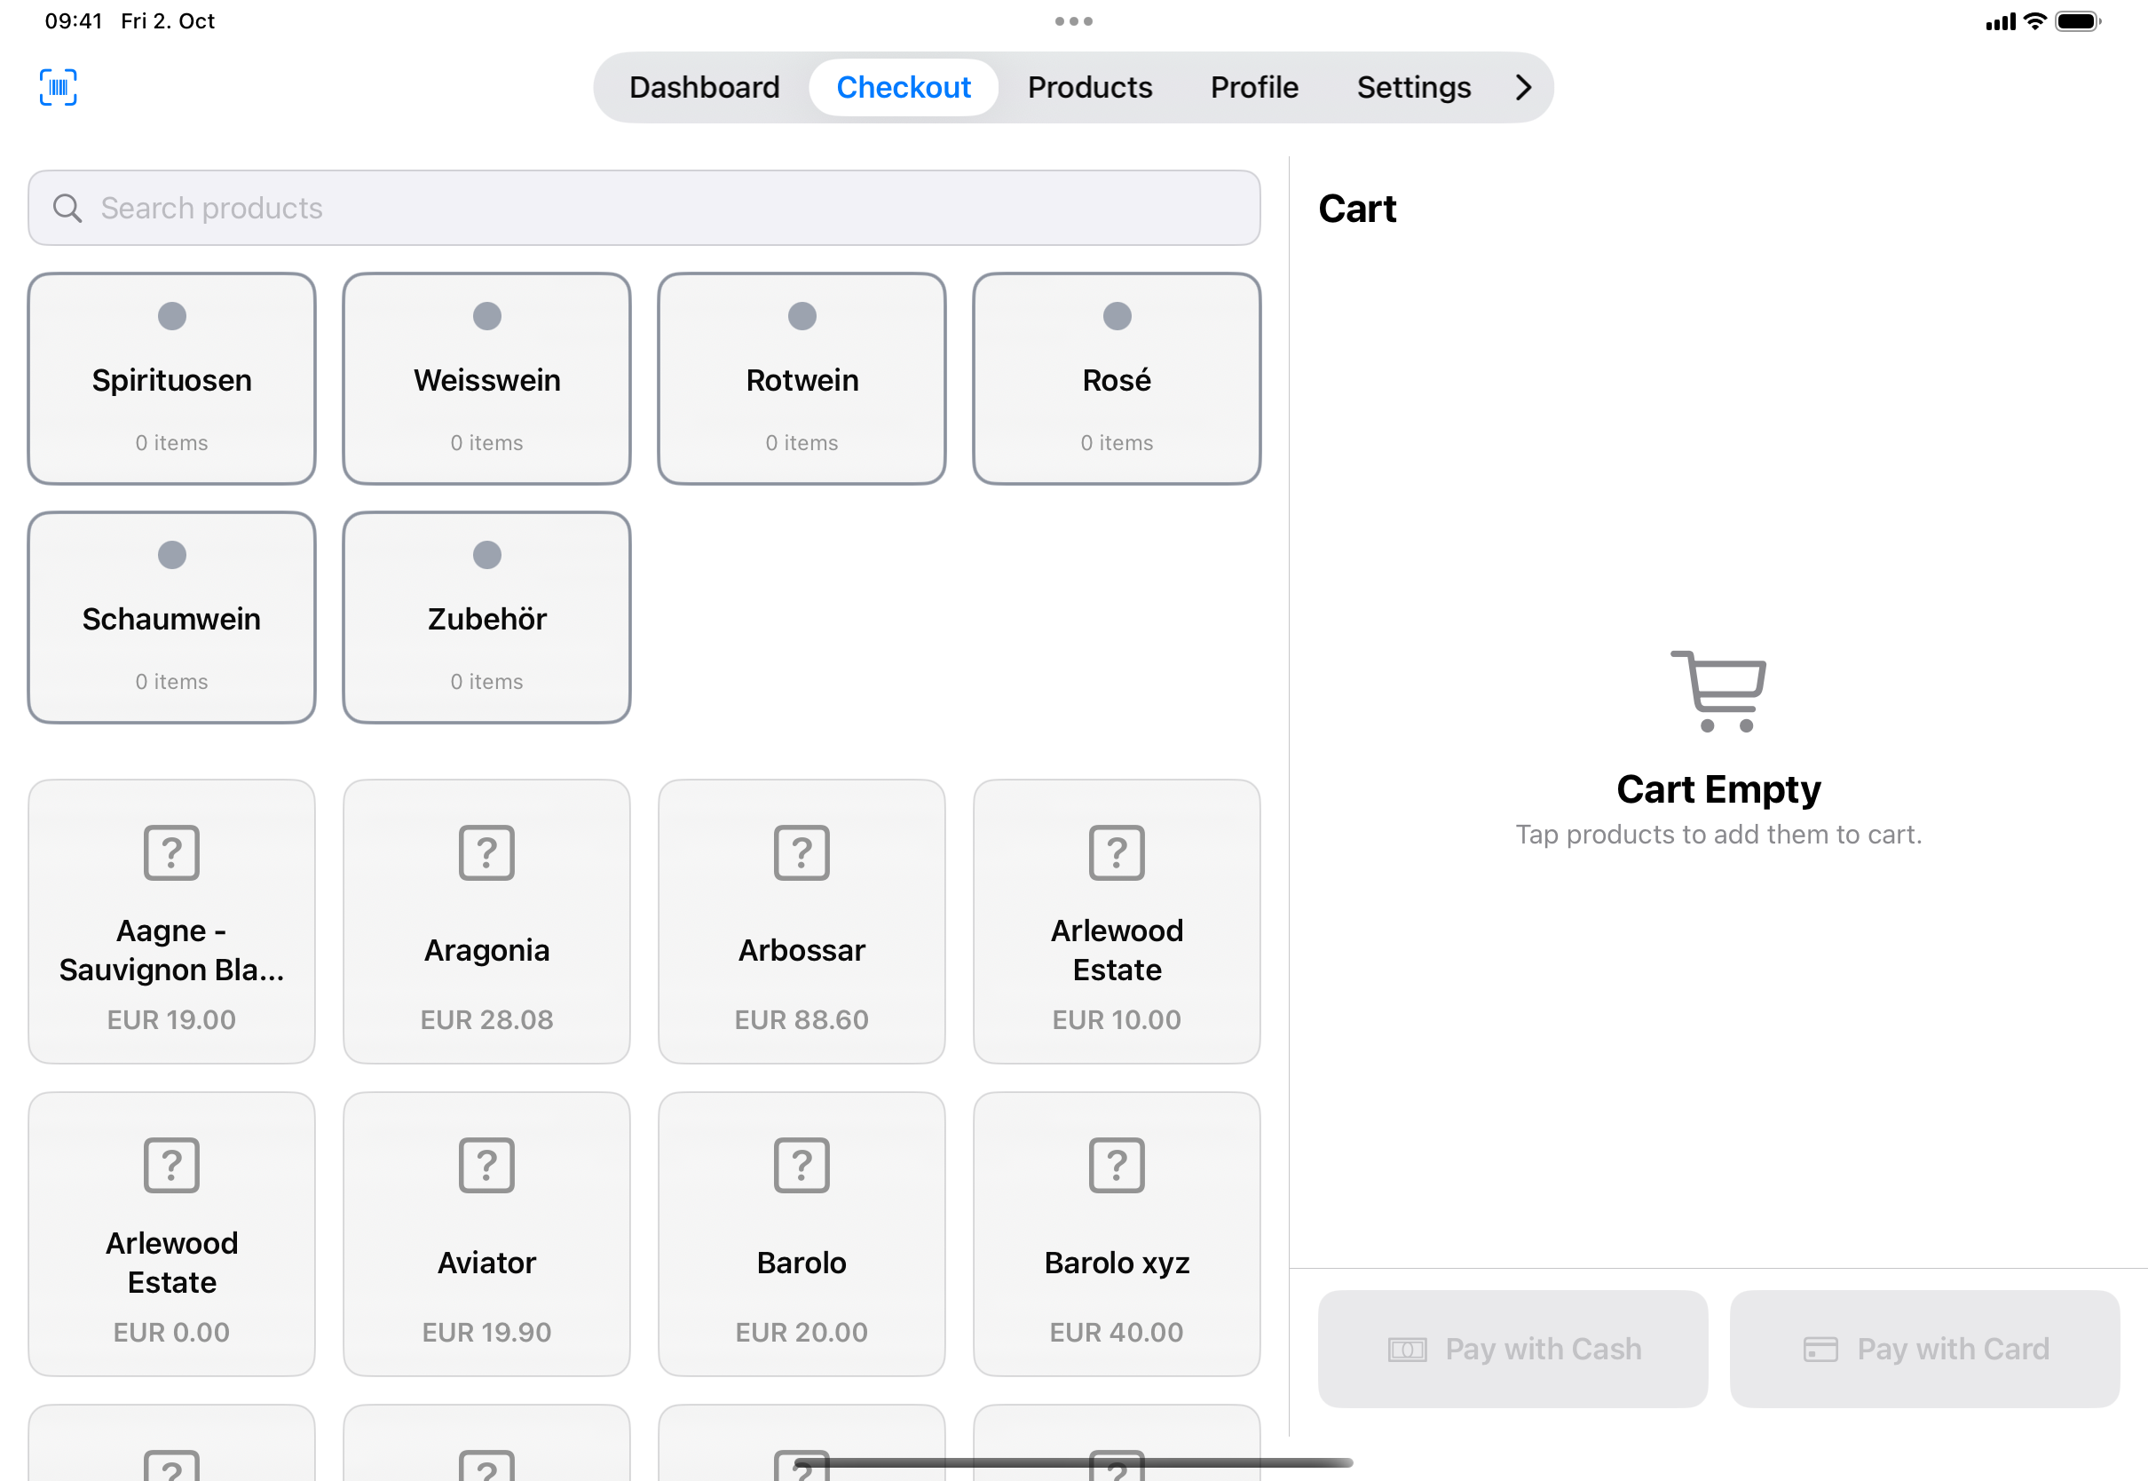Tap the placeholder image icon on Aragonia
2148x1481 pixels.
click(487, 851)
